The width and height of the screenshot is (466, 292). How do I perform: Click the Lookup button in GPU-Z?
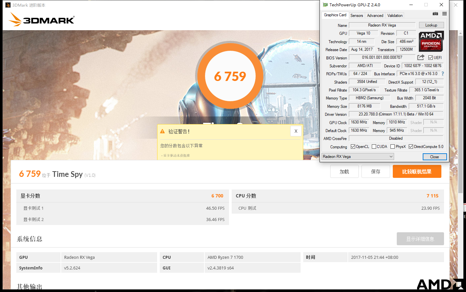click(431, 25)
